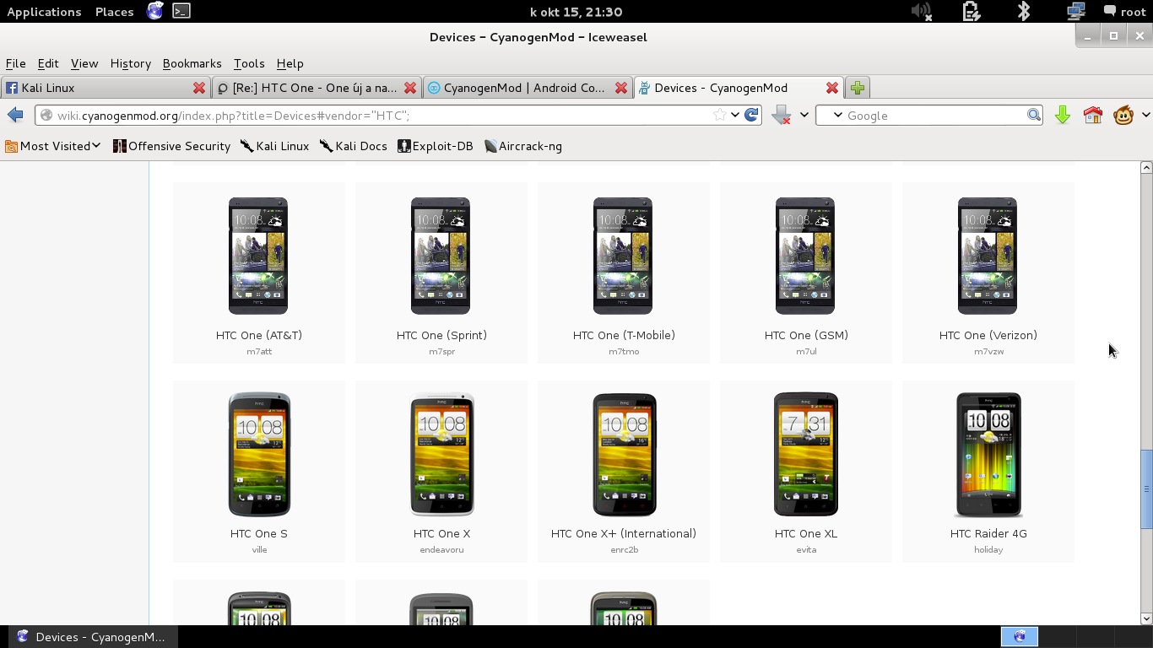Open the network connection indicator
The image size is (1153, 648).
click(1075, 11)
